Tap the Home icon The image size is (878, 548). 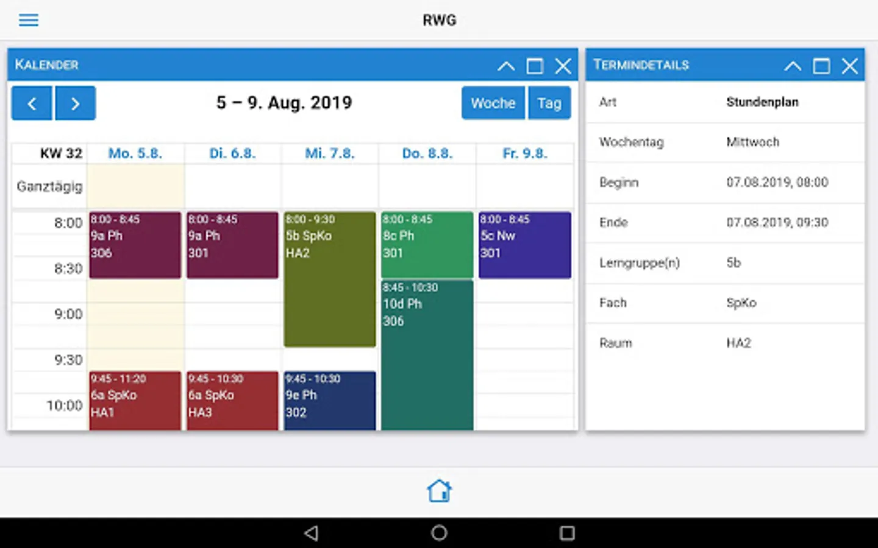tap(439, 491)
